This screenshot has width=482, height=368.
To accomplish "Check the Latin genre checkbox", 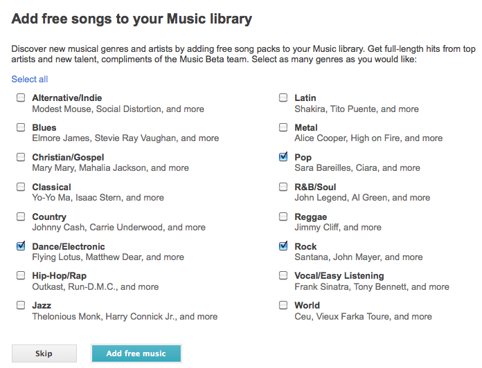I will click(283, 98).
